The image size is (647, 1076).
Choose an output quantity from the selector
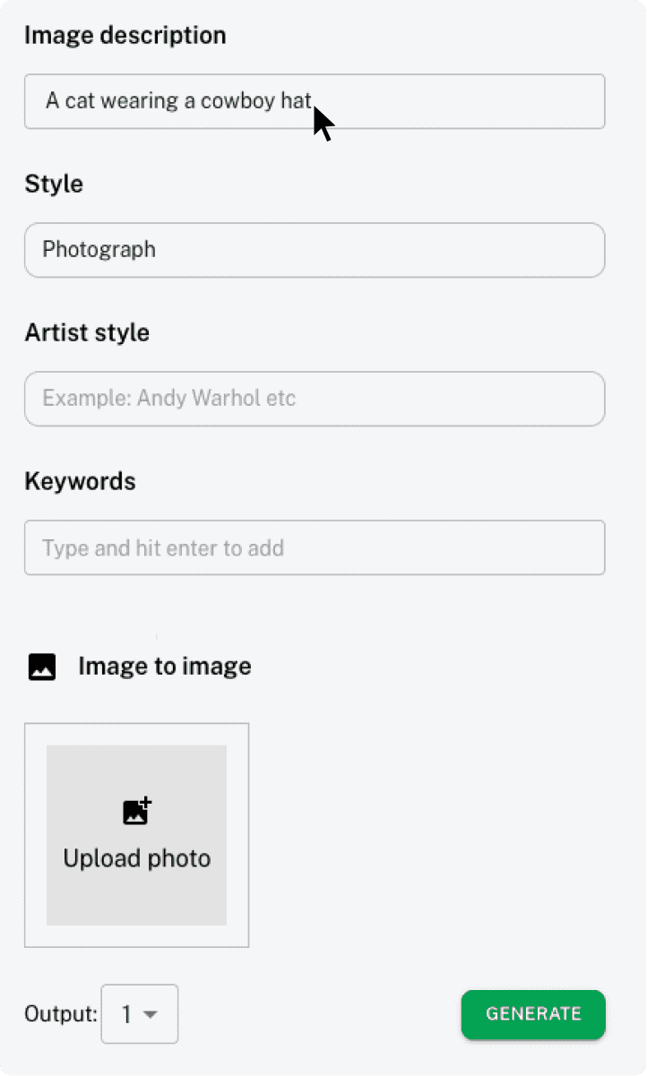139,1014
